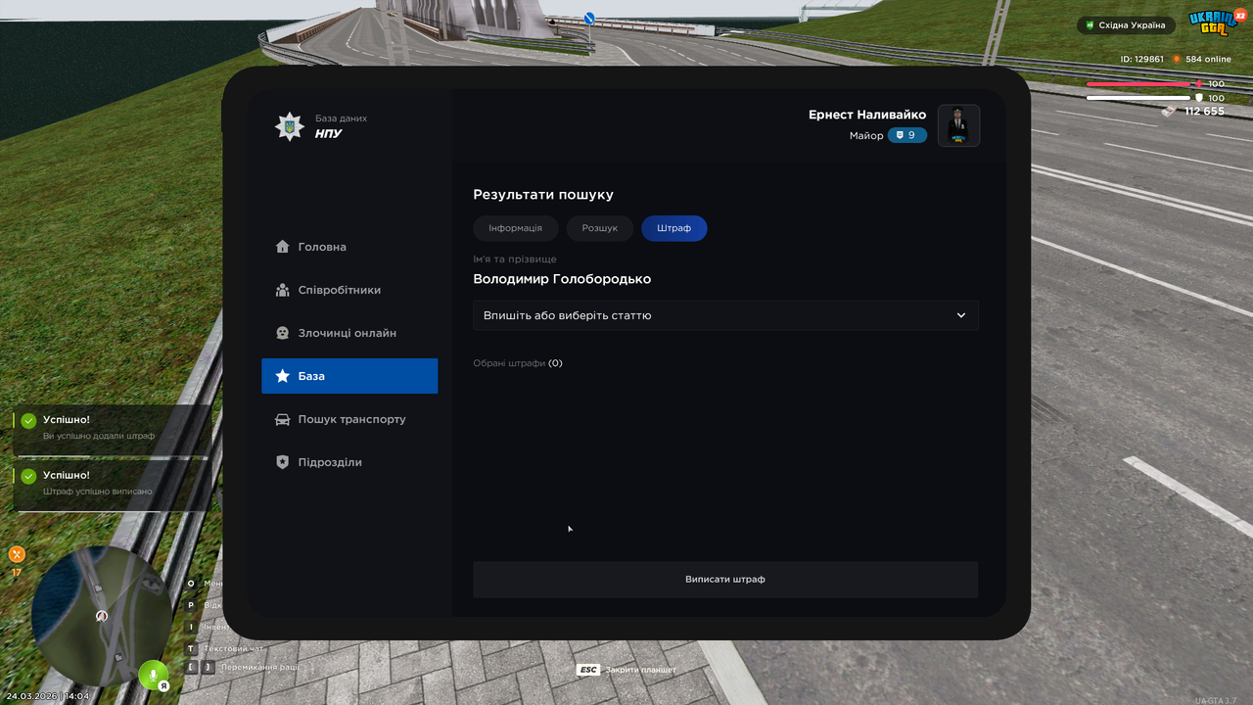Click the 'Текстовий чат' key hint
Image resolution: width=1253 pixels, height=705 pixels.
tap(233, 648)
